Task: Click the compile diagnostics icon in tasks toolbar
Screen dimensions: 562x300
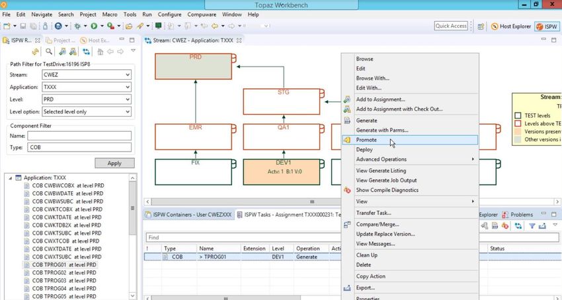Action: (x=505, y=225)
